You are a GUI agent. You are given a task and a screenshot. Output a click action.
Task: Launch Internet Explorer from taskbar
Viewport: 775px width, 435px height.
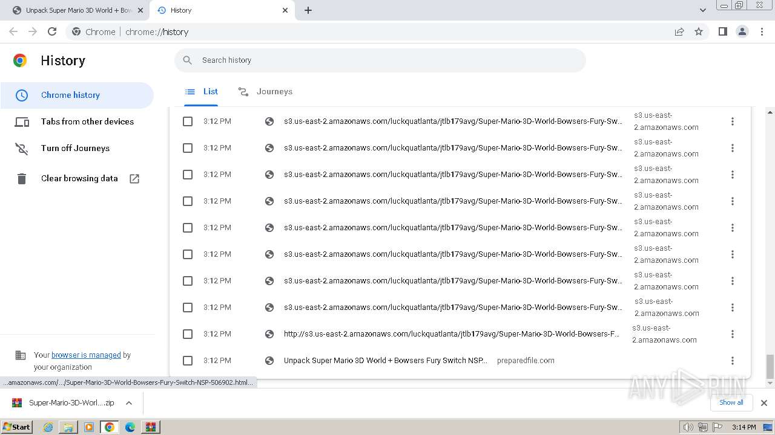48,427
